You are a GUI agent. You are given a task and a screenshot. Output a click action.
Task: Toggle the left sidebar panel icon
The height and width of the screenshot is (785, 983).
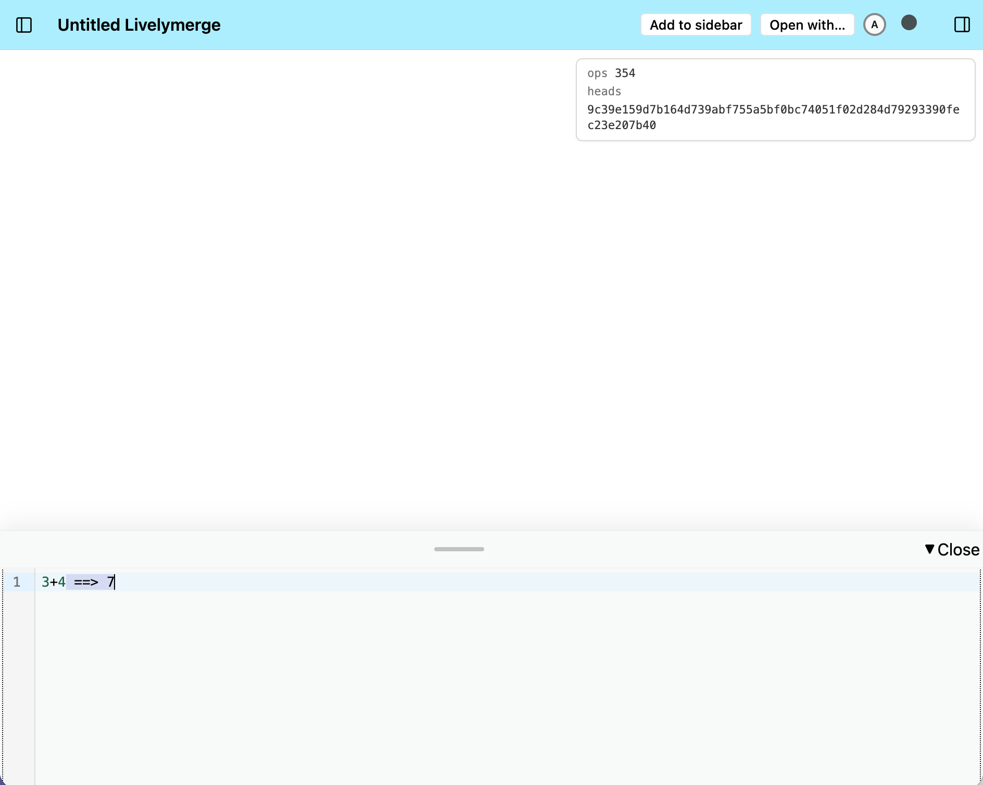pyautogui.click(x=24, y=25)
